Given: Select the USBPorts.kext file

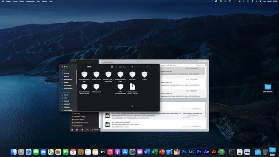Looking at the screenshot, I should click(96, 88).
